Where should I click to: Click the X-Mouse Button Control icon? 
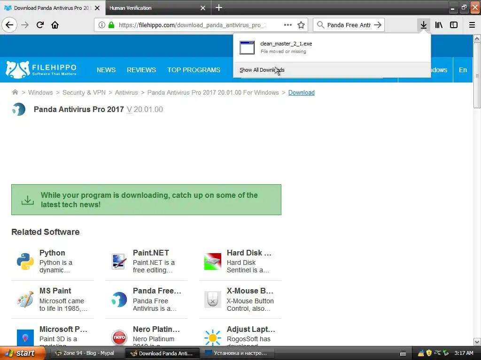coord(213,300)
